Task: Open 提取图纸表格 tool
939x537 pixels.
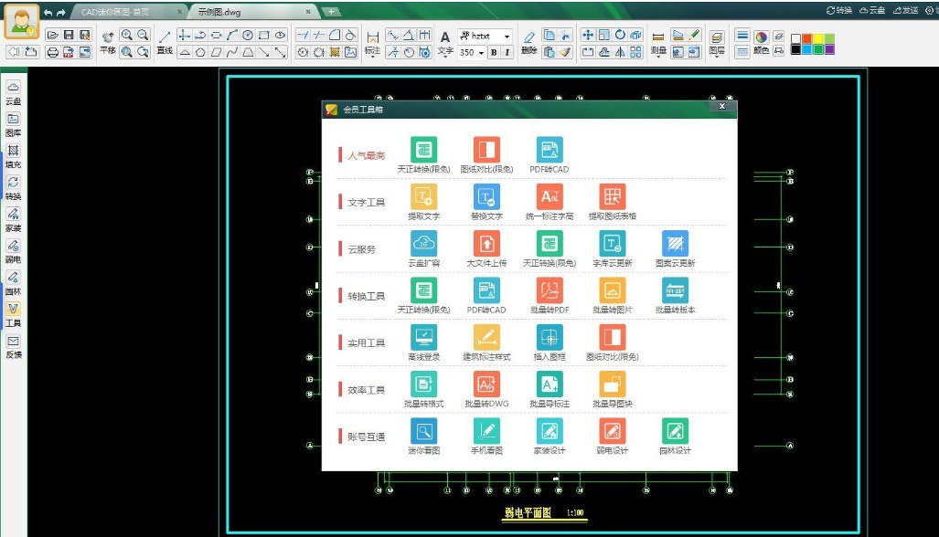Action: tap(612, 202)
